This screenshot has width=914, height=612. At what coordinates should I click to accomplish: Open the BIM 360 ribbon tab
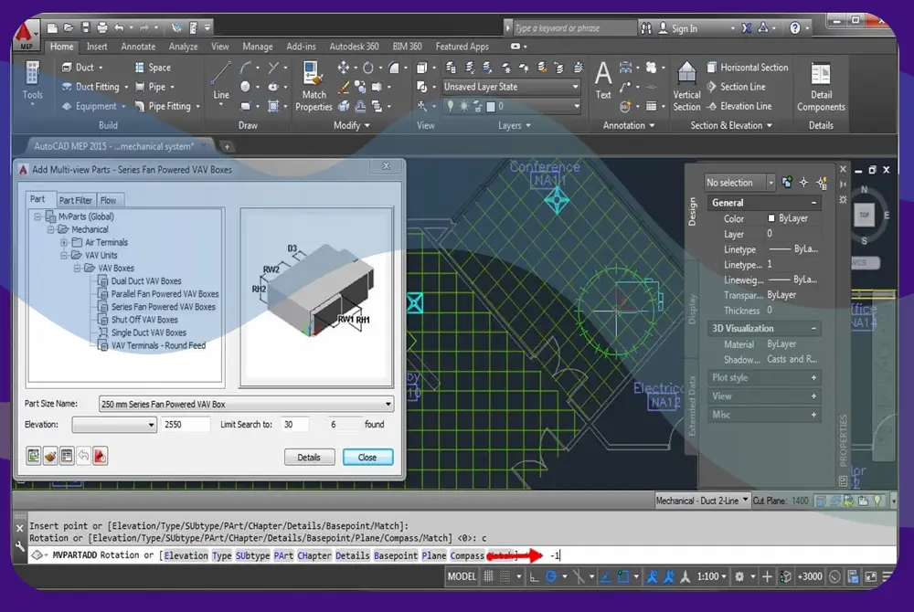pyautogui.click(x=407, y=47)
